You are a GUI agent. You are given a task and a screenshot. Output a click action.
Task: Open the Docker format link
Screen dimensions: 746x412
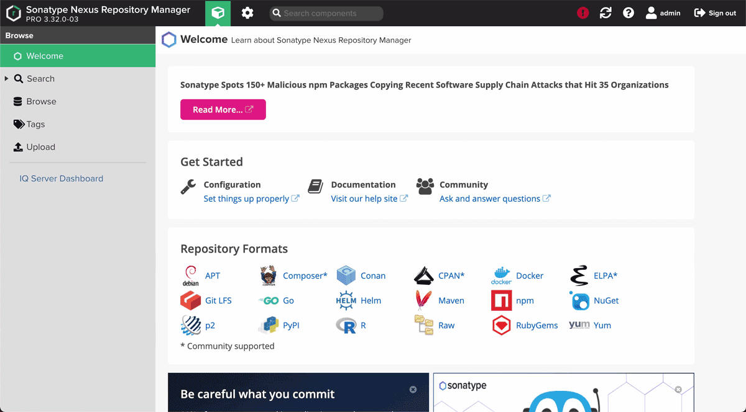point(530,275)
